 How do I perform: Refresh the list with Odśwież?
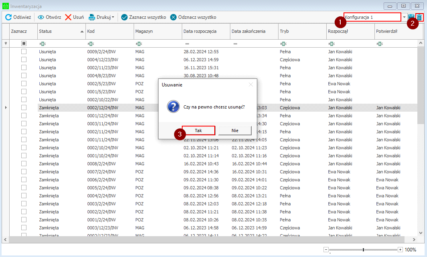(x=18, y=17)
